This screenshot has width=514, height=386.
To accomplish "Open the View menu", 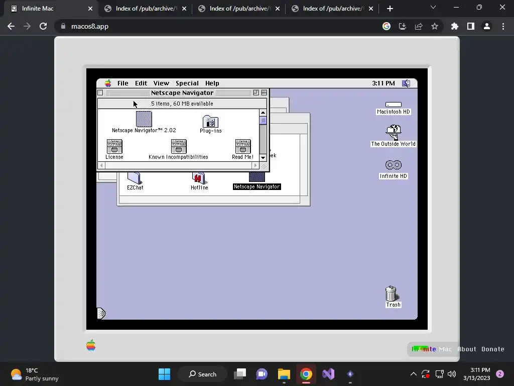I will [x=161, y=83].
